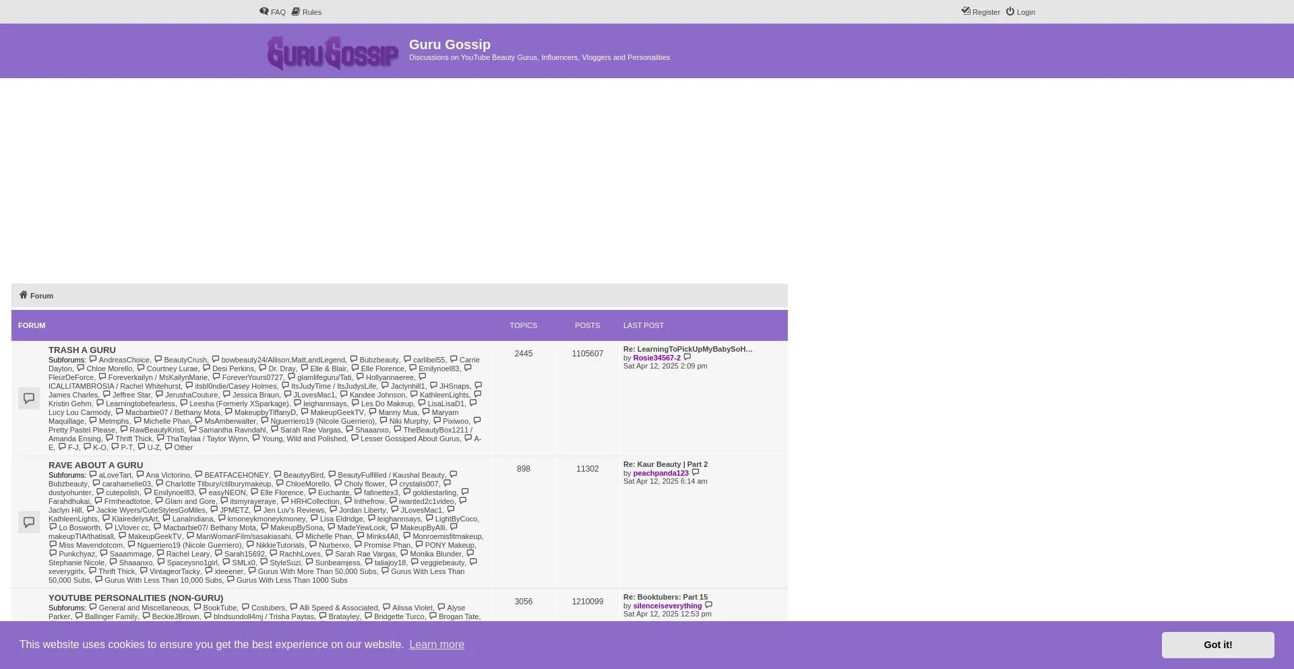This screenshot has height=669, width=1294.
Task: View profile of Rosie34567-2
Action: point(657,358)
